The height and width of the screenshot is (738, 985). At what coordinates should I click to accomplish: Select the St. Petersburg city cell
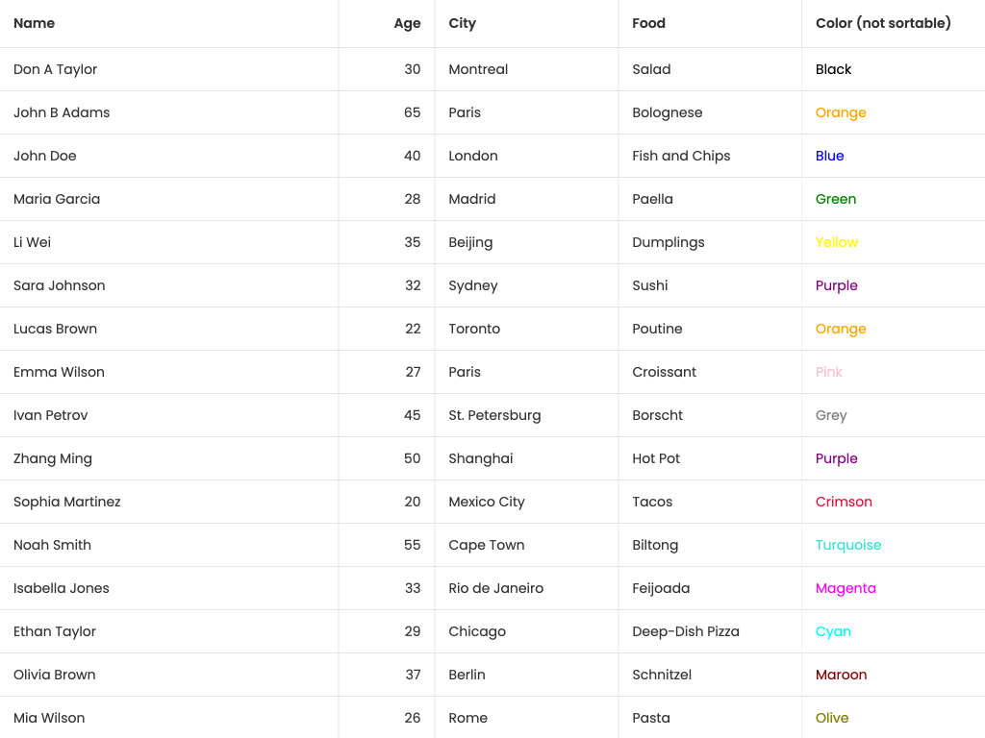[494, 415]
